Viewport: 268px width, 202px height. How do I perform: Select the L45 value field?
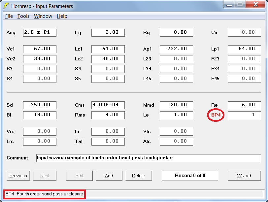pos(176,79)
